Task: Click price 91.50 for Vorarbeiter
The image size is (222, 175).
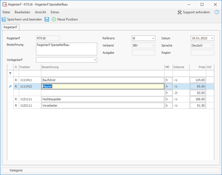Action: pyautogui.click(x=198, y=106)
